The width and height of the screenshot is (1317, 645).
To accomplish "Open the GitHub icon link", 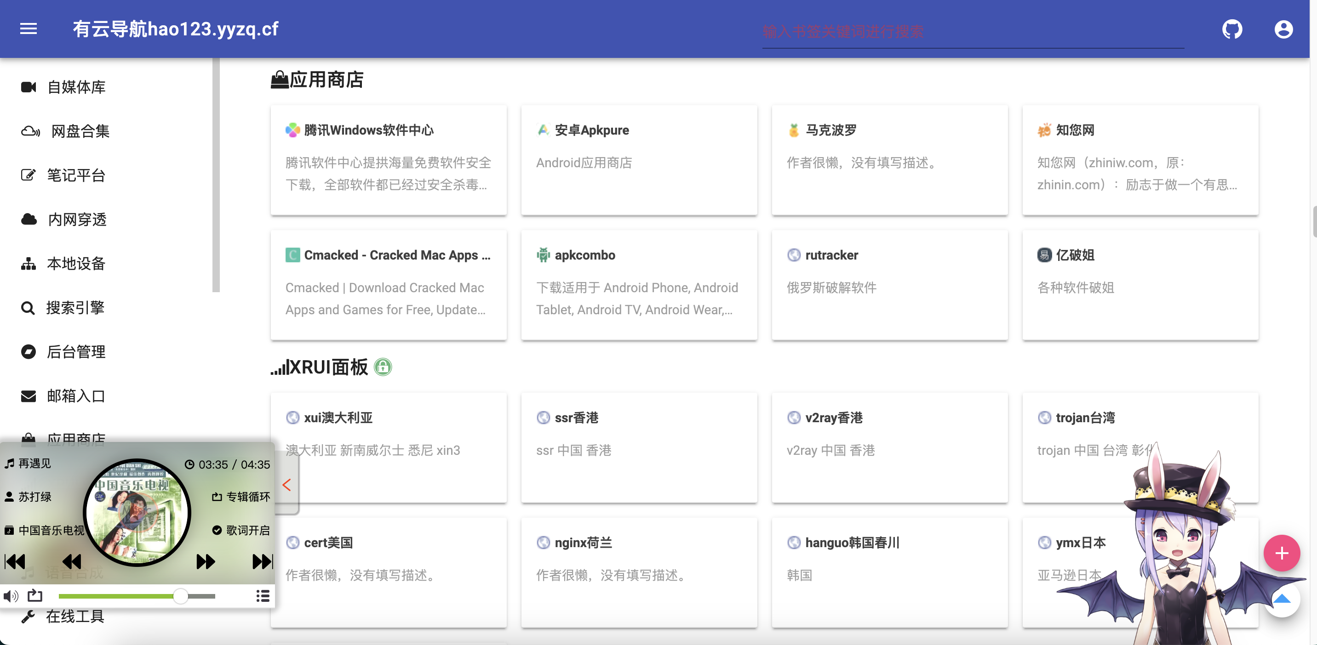I will [1232, 29].
